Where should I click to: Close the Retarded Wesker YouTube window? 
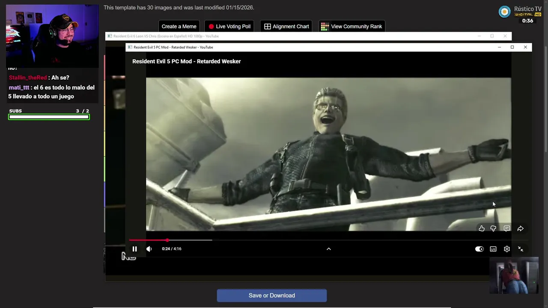(525, 47)
